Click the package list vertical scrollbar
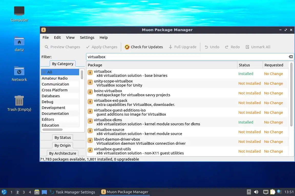Viewport: 295px width, 196px height. [x=291, y=94]
